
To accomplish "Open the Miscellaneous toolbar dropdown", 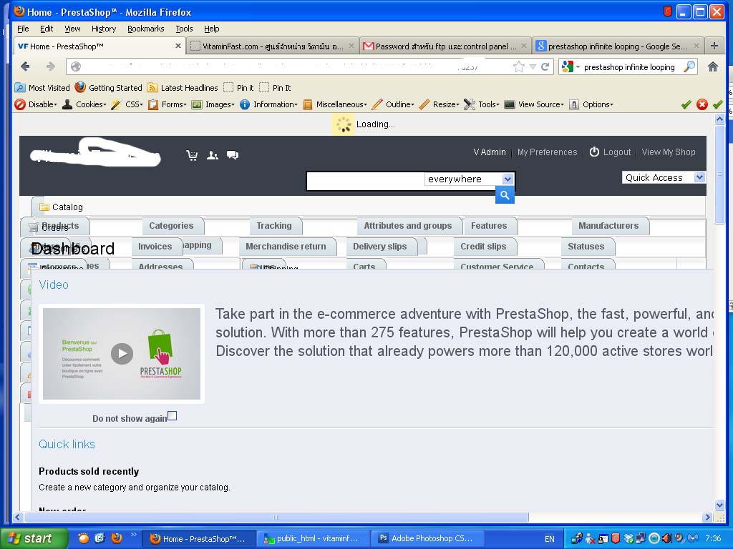I will pyautogui.click(x=335, y=104).
